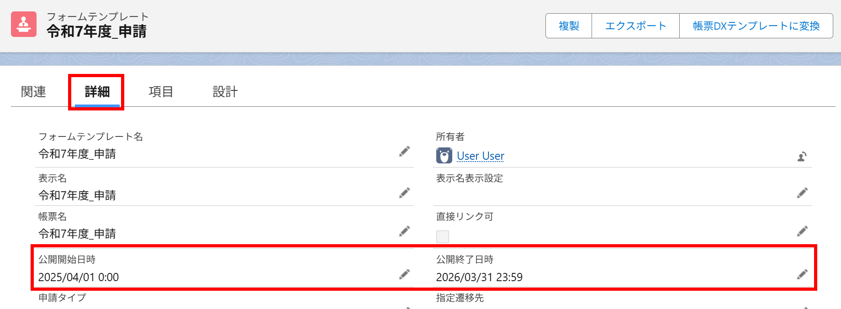841x309 pixels.
Task: Edit the 直接リンク可 setting via pencil icon
Action: coord(802,231)
